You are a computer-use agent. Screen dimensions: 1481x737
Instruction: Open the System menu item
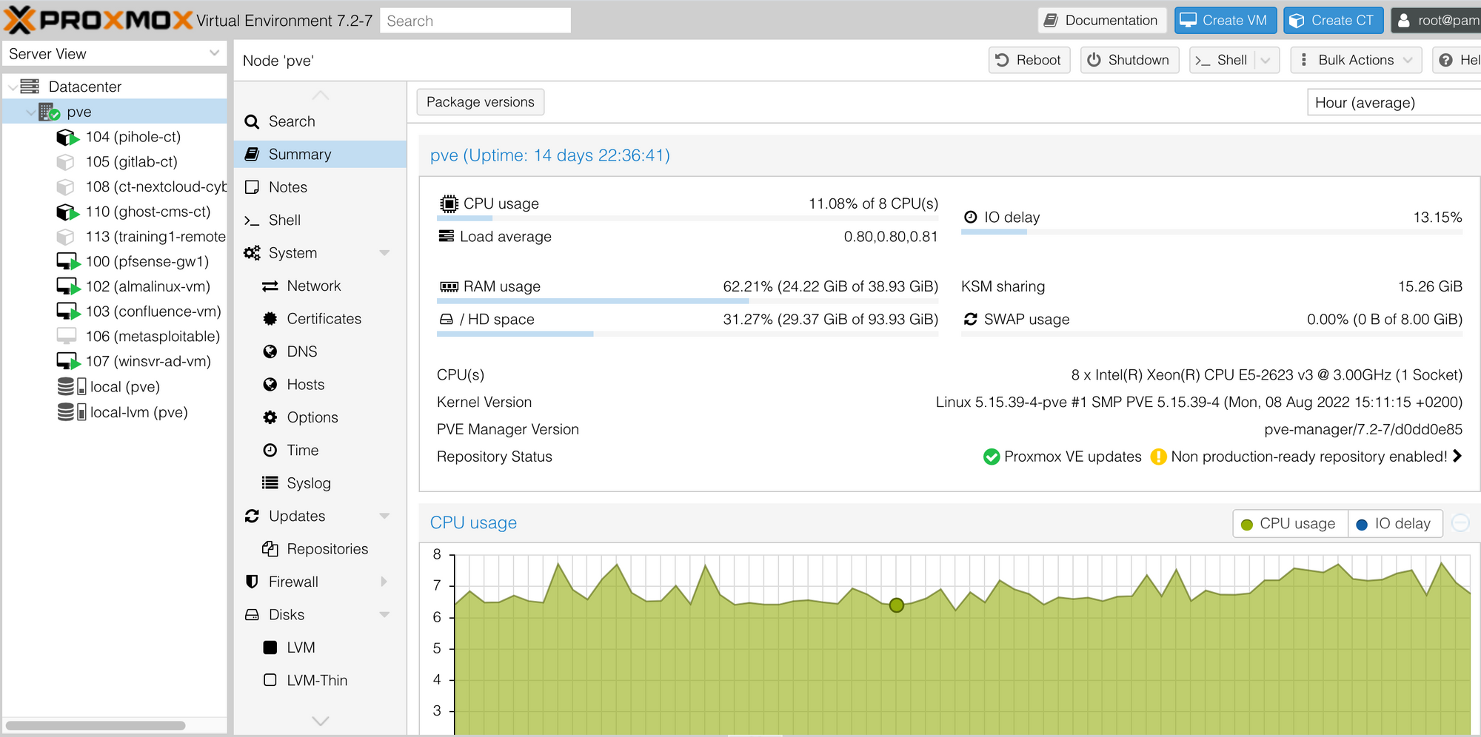(320, 253)
